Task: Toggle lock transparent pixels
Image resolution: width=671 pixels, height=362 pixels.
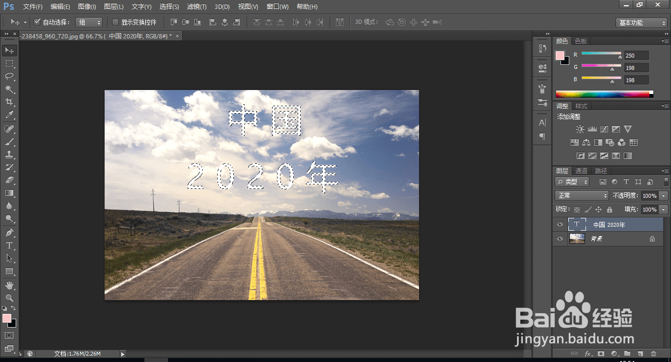Action: [577, 210]
